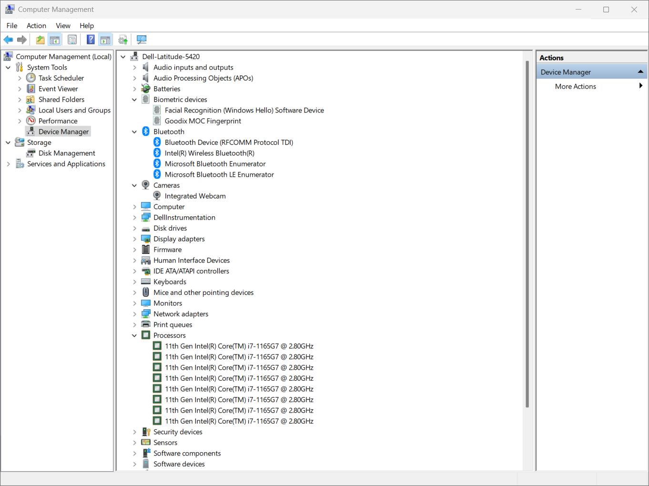Collapse the Dell-Latitude-5420 root node
Viewport: 649px width, 486px height.
point(123,57)
